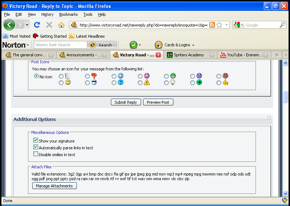Click the back navigation arrow
The width and height of the screenshot is (290, 206).
coord(9,25)
